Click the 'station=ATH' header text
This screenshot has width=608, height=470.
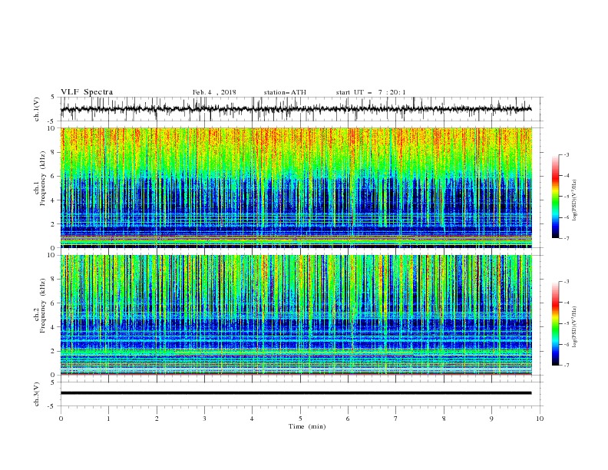(x=285, y=92)
